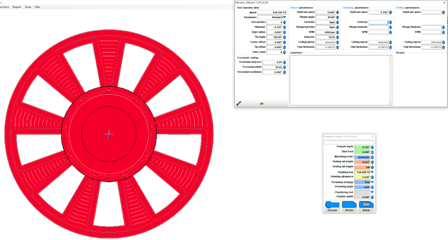Click the Flute count spinner
Screen dimensions: 448x240
point(284,53)
